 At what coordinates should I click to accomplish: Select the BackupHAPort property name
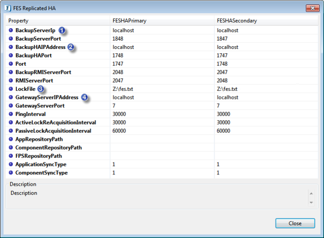click(x=34, y=55)
